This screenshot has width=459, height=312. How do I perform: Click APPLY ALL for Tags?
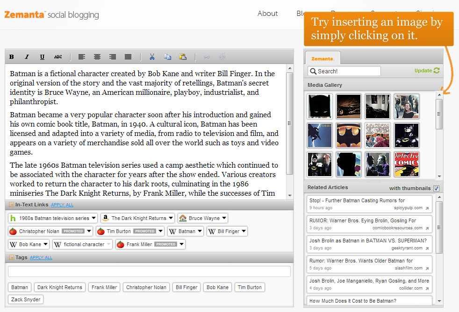[41, 257]
